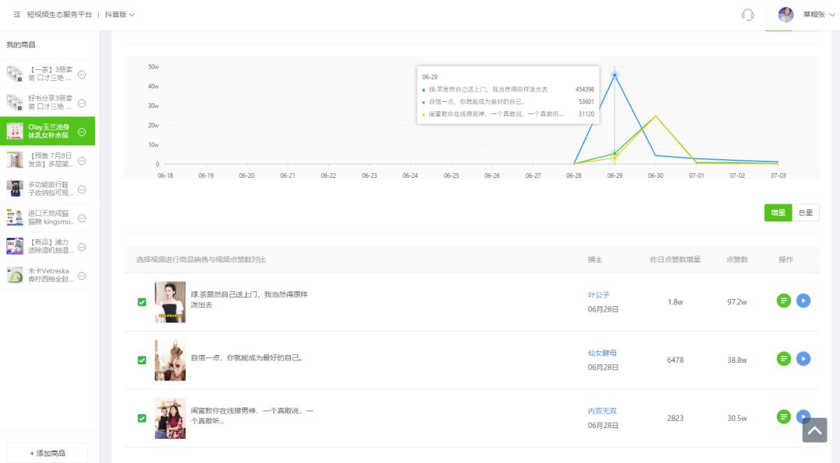This screenshot has width=840, height=463.
Task: Open customer service headset icon
Action: click(748, 15)
